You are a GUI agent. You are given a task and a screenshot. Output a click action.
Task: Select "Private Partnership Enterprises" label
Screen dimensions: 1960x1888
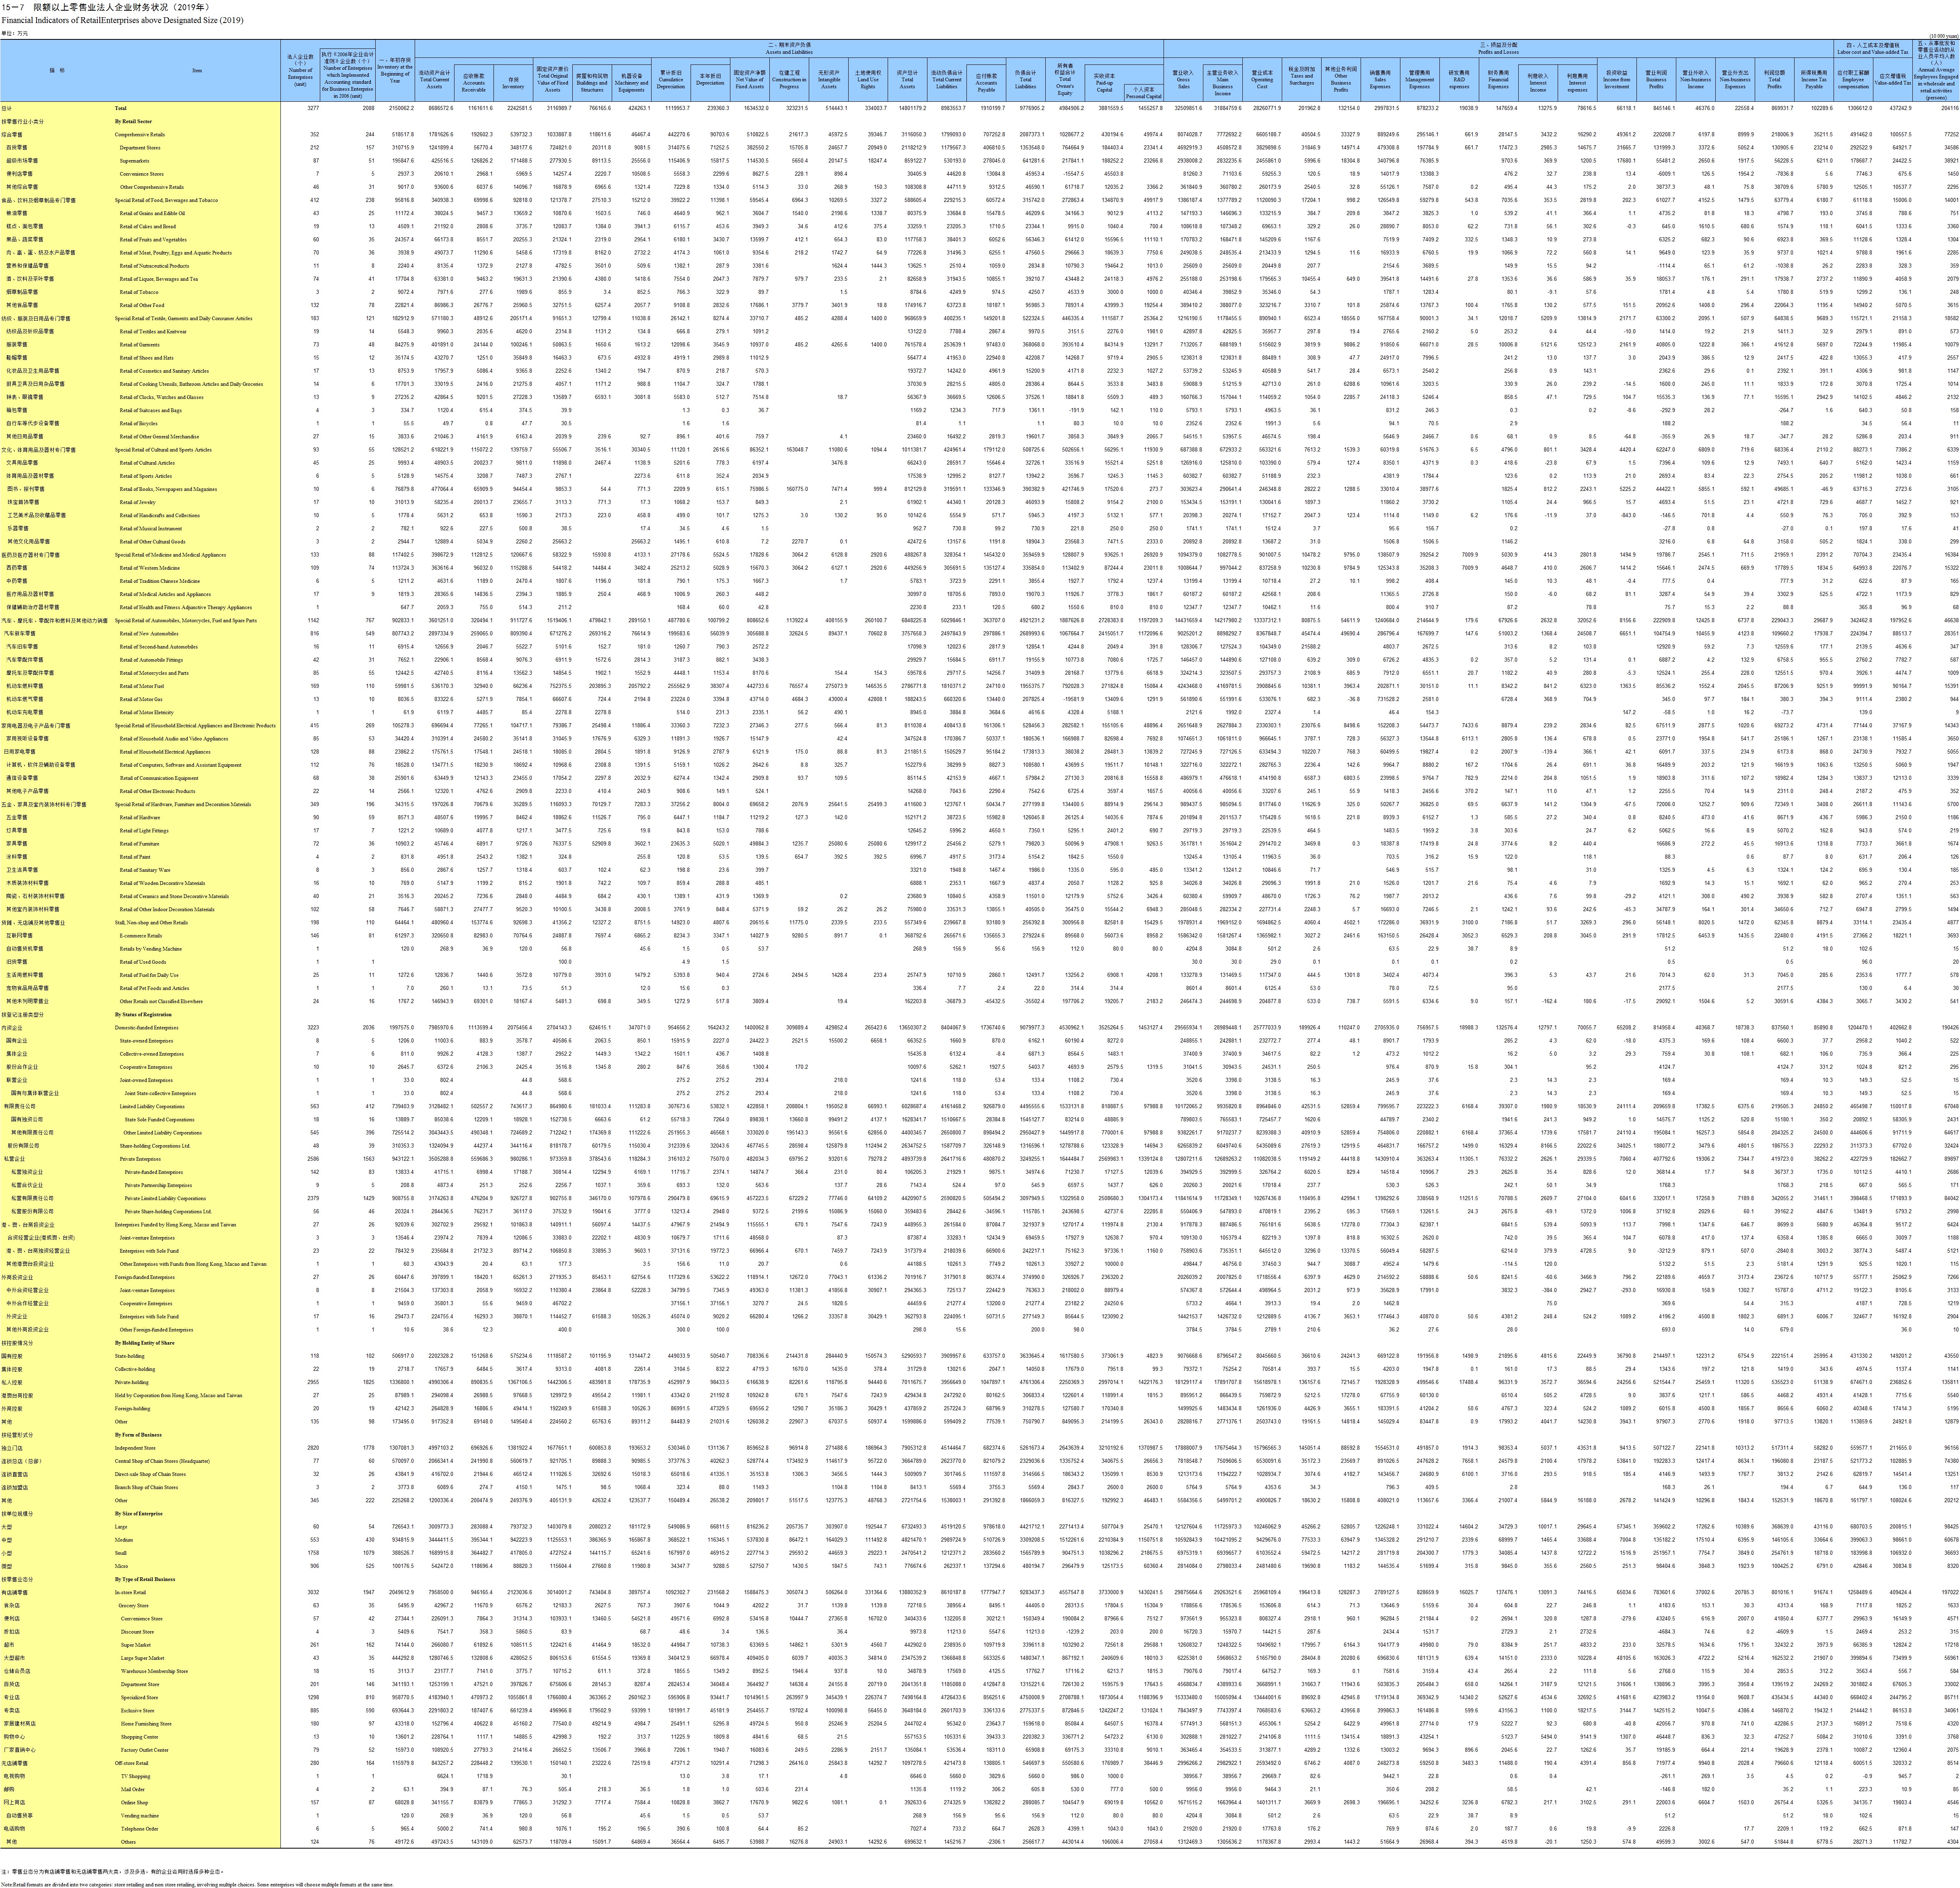[158, 1185]
